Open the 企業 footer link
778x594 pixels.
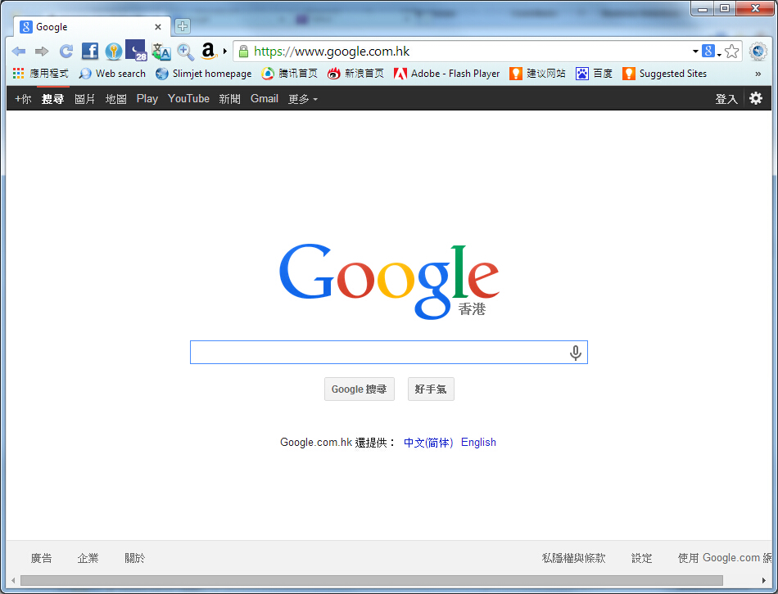click(88, 558)
